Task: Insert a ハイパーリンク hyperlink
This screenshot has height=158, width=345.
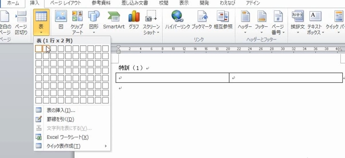Action: [x=177, y=20]
